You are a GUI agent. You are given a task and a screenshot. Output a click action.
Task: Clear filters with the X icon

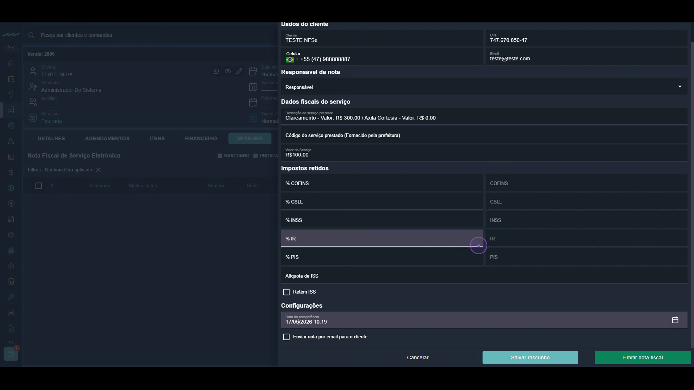pyautogui.click(x=98, y=170)
